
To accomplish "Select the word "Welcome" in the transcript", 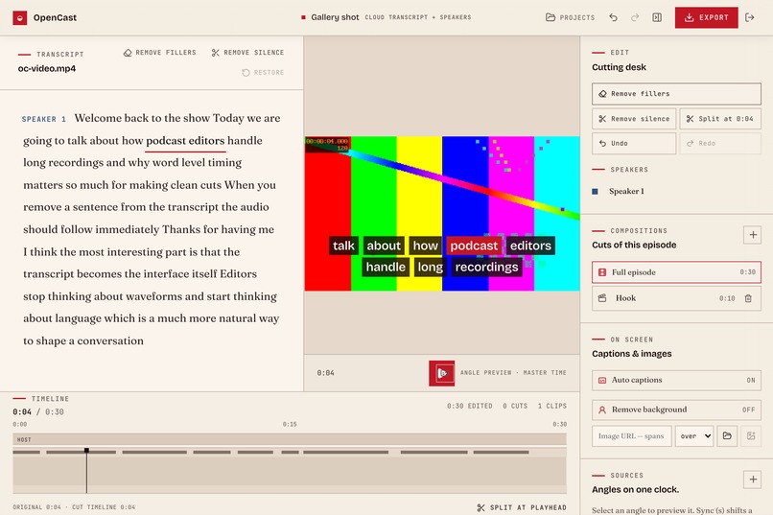I will click(98, 118).
